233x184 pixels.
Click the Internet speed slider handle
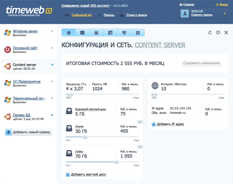click(154, 94)
